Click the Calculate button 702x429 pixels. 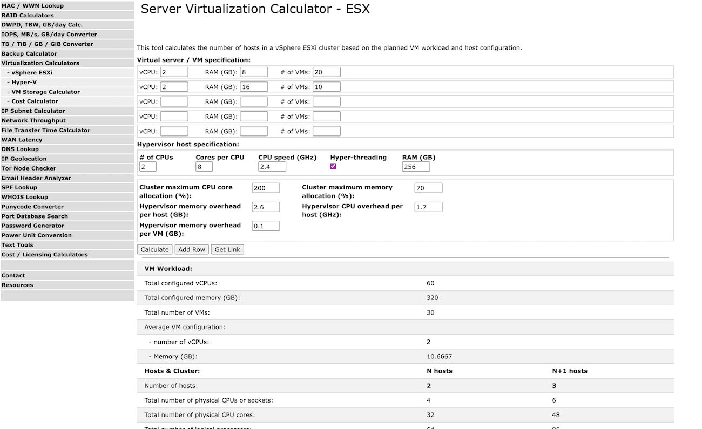(154, 249)
